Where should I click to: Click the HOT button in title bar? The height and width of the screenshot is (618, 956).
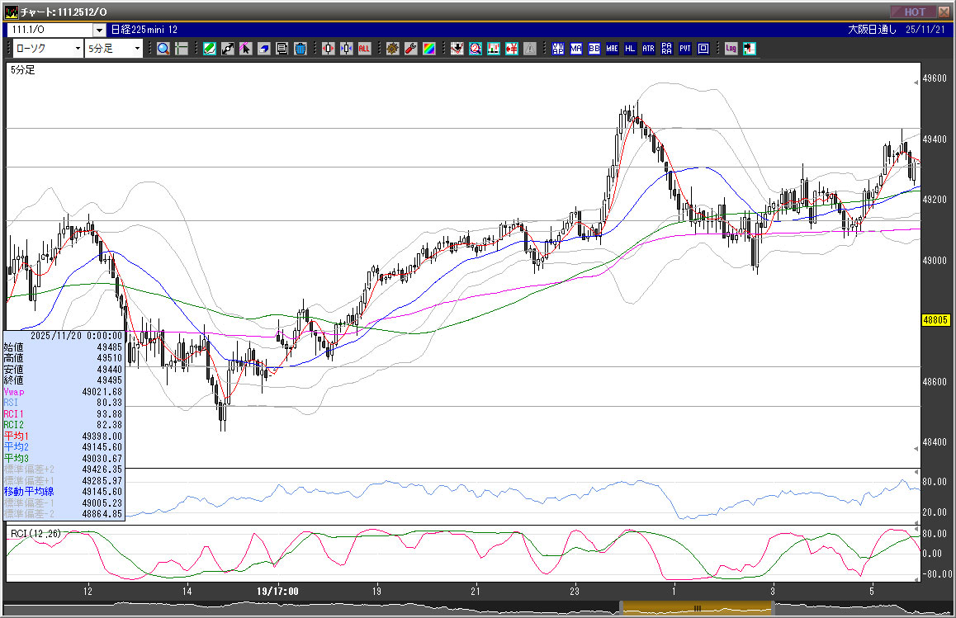[x=914, y=12]
